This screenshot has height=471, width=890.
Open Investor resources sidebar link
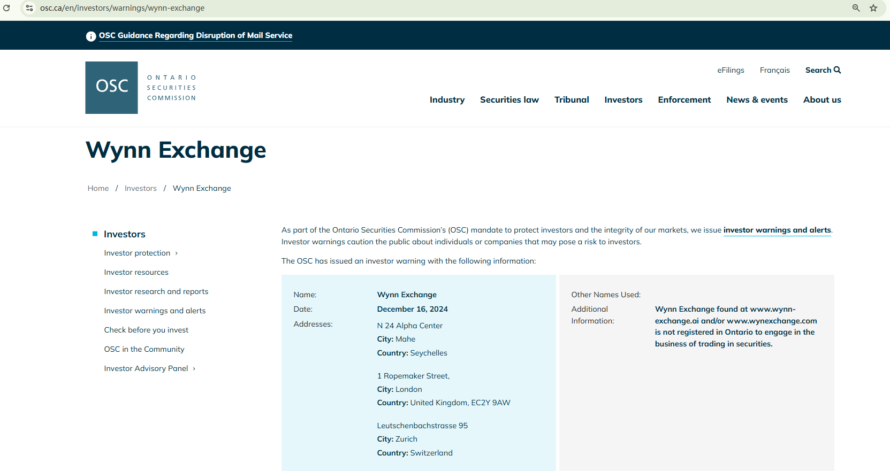pyautogui.click(x=136, y=272)
